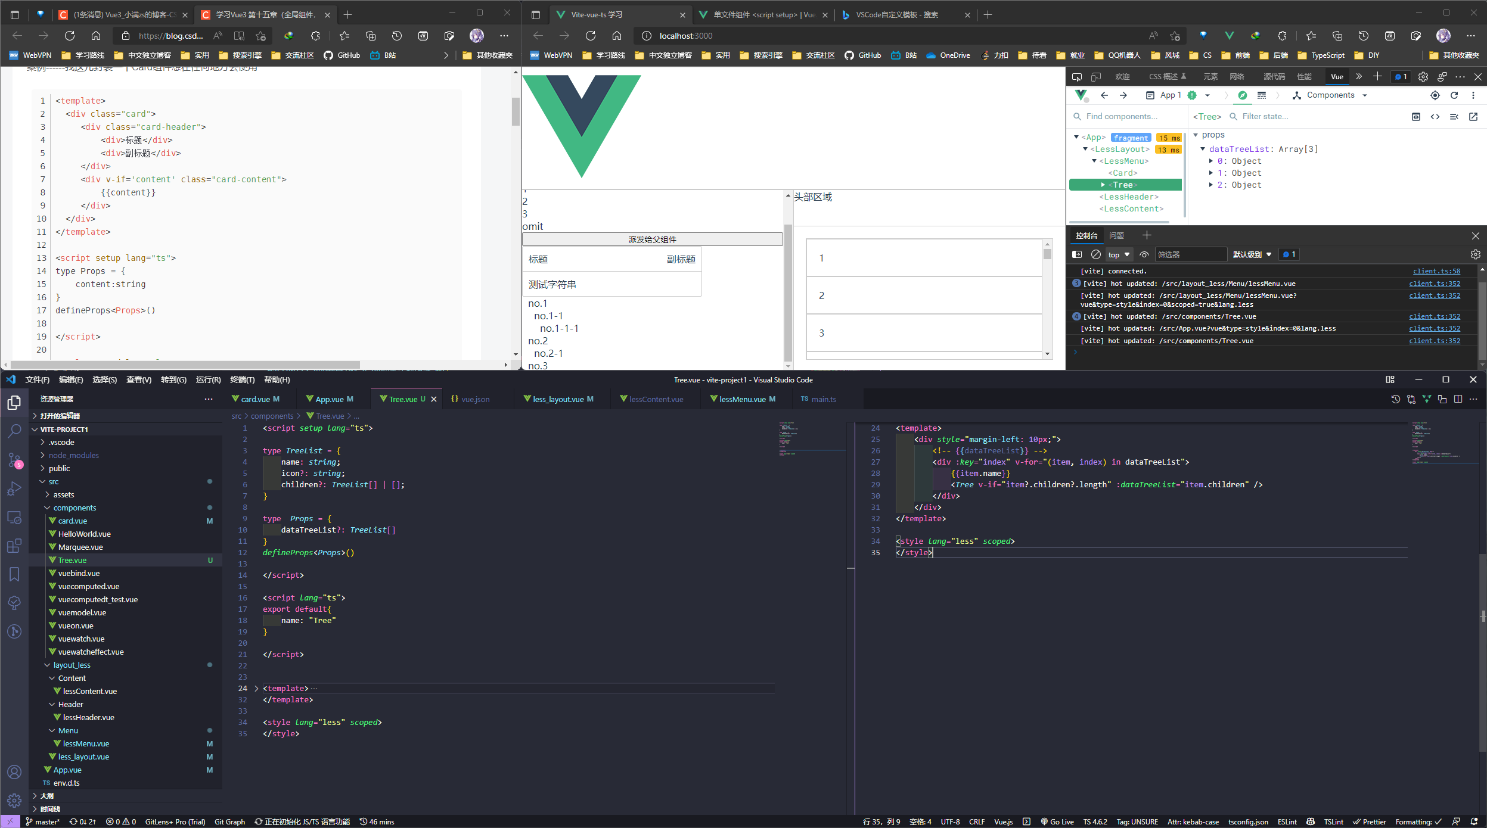Expand object 2 in dataTreeList
The height and width of the screenshot is (828, 1487).
click(1211, 185)
